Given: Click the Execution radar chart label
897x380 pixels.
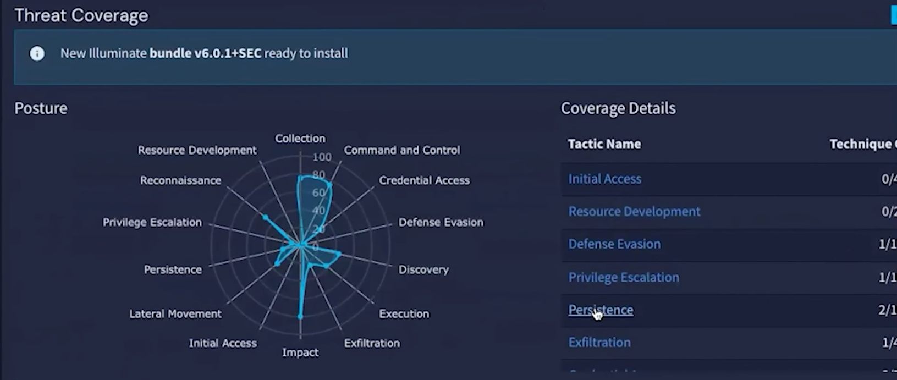Looking at the screenshot, I should [x=404, y=313].
